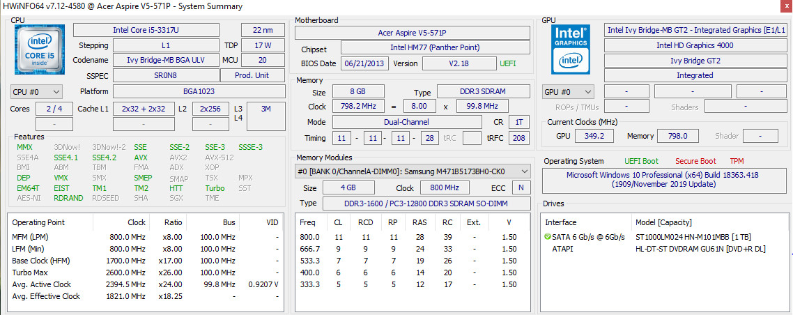Click the MCU 20 value
Image resolution: width=793 pixels, height=315 pixels.
263,60
